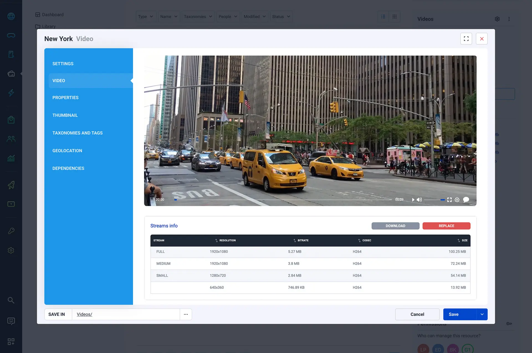Screen dimensions: 532x353
Task: Open Videos panel three-dot menu
Action: [x=509, y=19]
